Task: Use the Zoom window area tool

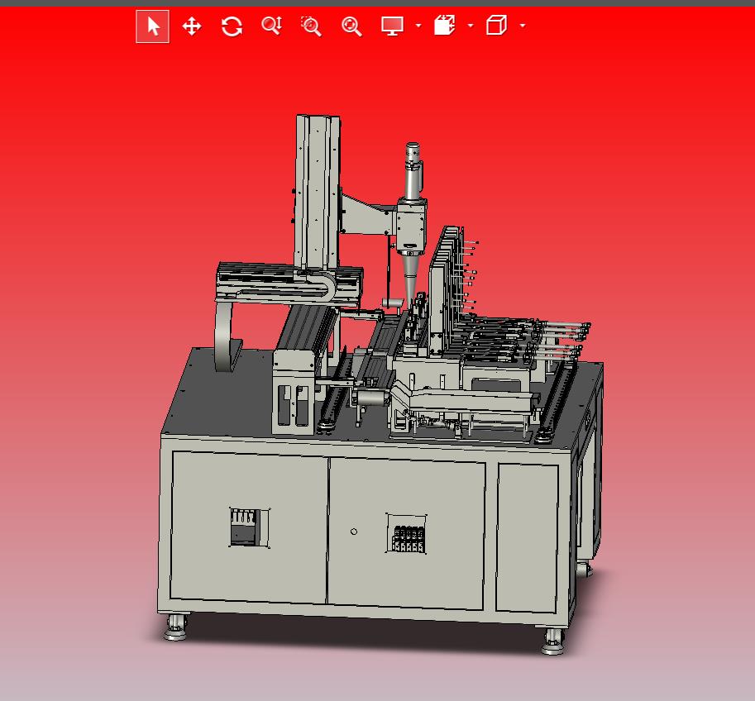Action: (x=311, y=26)
